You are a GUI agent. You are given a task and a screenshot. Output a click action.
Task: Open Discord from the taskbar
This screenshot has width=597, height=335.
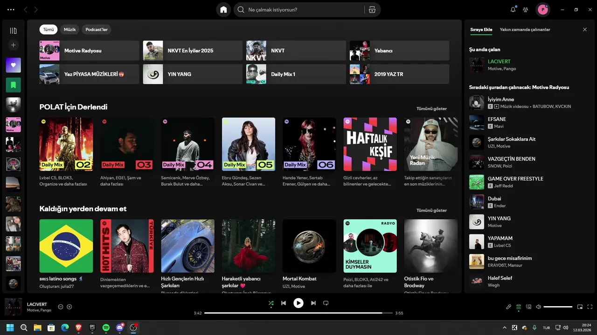point(120,328)
